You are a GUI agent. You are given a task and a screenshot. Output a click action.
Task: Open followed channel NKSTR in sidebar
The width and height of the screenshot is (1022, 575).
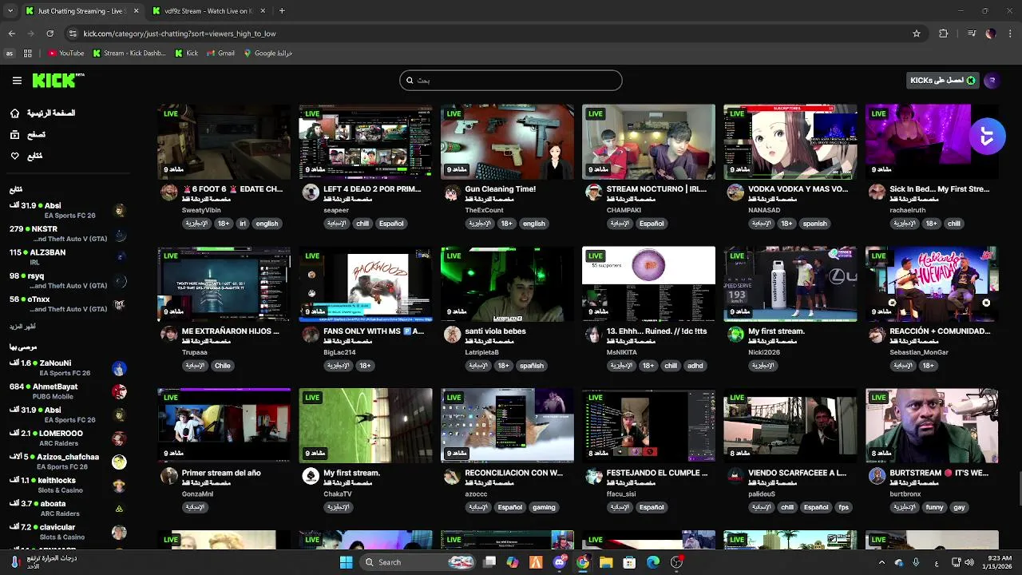pyautogui.click(x=68, y=234)
